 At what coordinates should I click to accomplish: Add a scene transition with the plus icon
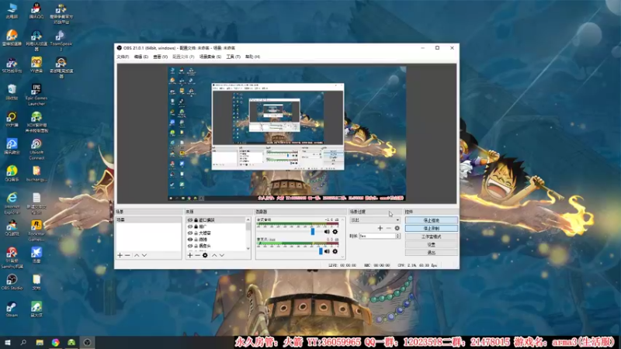click(380, 228)
